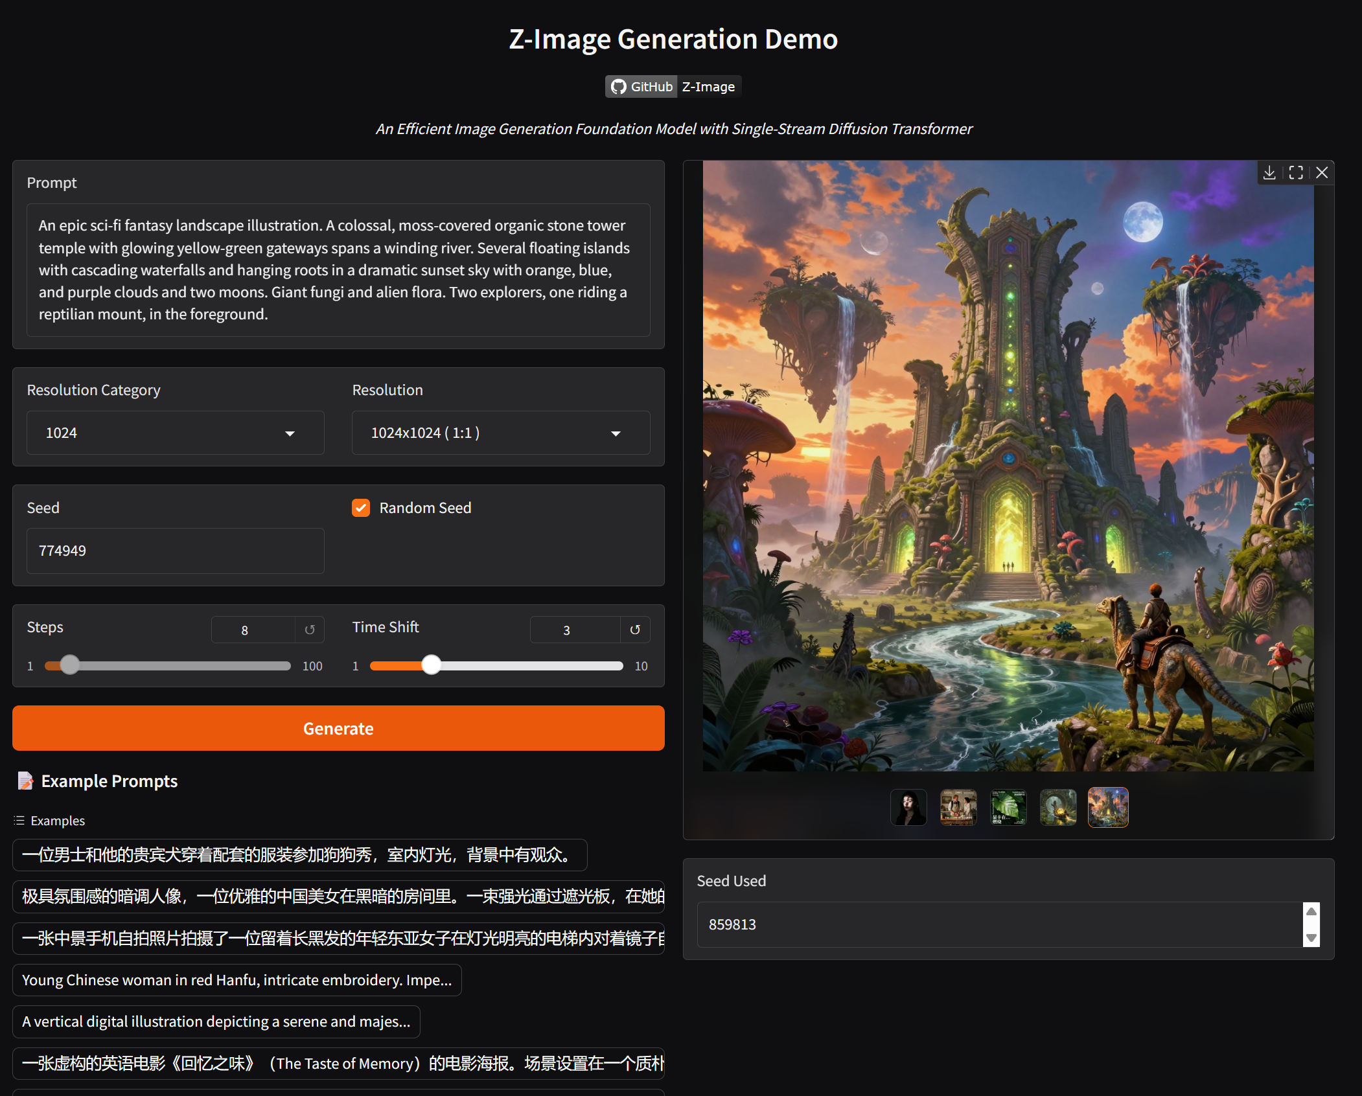The height and width of the screenshot is (1096, 1362).
Task: Click the Seed input field
Action: [x=175, y=551]
